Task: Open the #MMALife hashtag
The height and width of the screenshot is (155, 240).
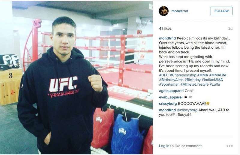Action: [x=218, y=75]
